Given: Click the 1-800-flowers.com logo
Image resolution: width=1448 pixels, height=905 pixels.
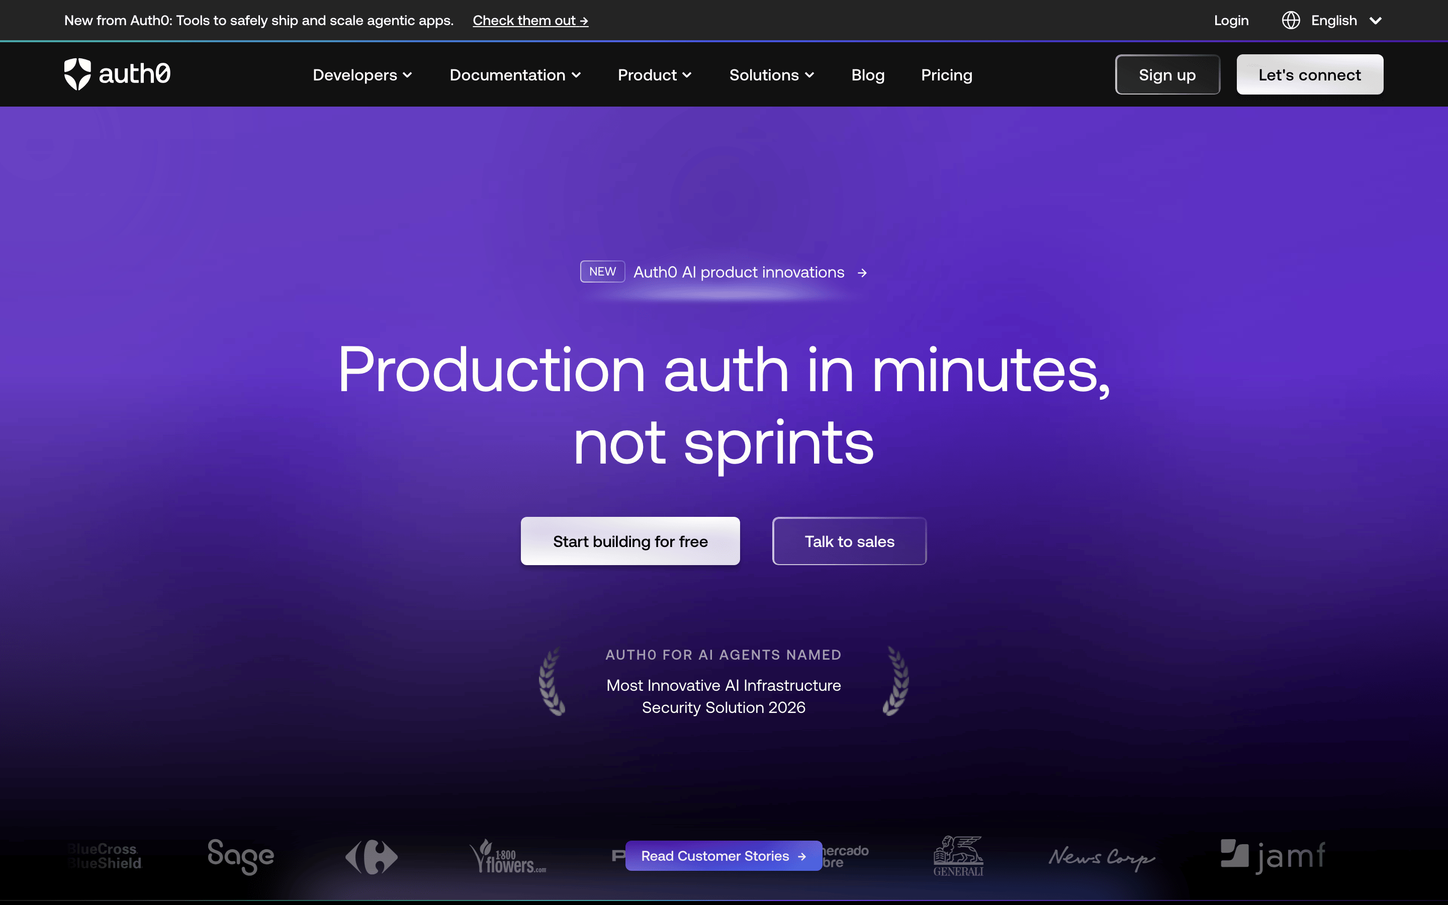Looking at the screenshot, I should coord(507,857).
